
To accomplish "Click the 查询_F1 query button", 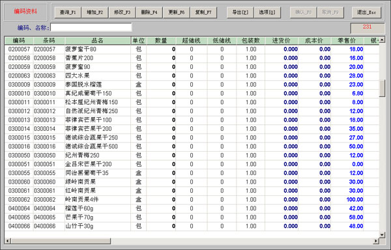I will tap(68, 12).
